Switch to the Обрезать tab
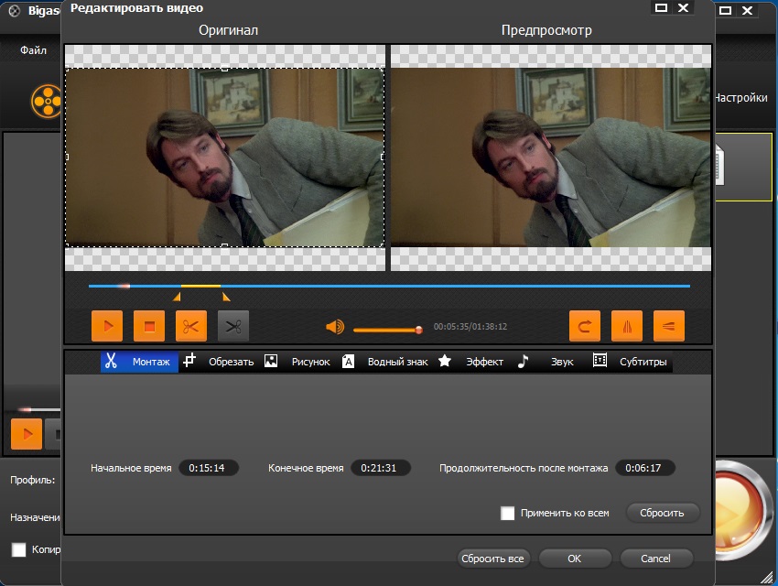The height and width of the screenshot is (586, 778). (x=220, y=362)
